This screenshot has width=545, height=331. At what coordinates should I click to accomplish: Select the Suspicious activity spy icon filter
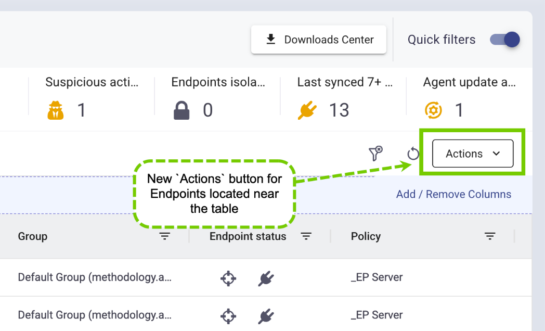[56, 110]
